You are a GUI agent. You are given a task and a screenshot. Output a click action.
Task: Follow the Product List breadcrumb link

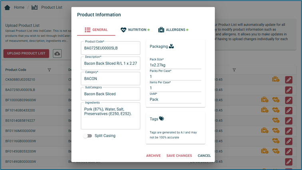pyautogui.click(x=52, y=8)
